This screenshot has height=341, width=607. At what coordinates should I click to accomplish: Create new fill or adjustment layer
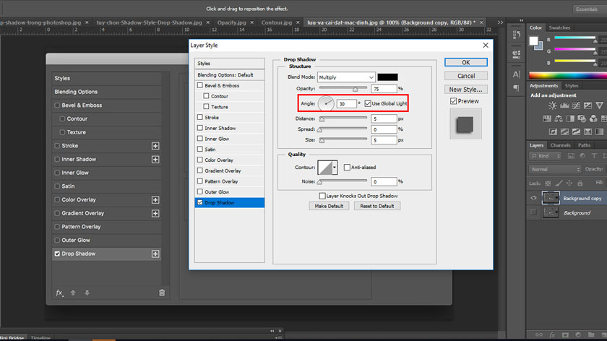click(x=578, y=334)
